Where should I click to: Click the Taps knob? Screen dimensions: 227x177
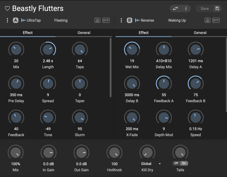click(x=80, y=50)
